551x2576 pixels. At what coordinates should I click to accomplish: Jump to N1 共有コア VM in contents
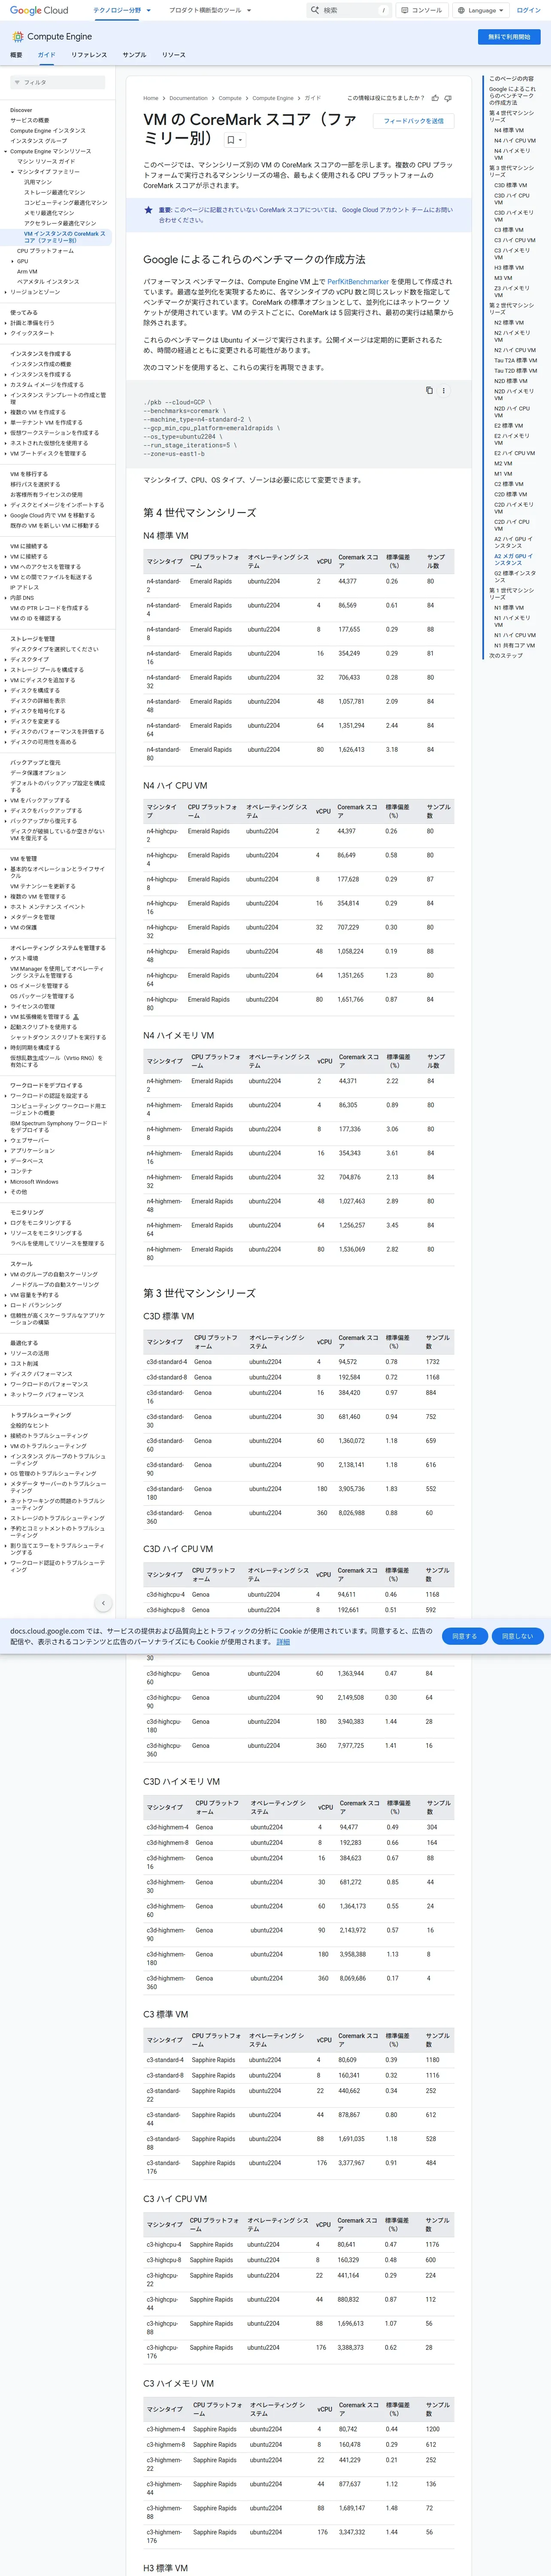point(514,645)
